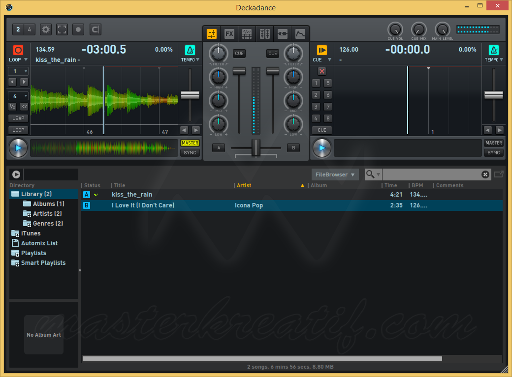Viewport: 512px width, 377px height.
Task: Toggle MASTER on deck A
Action: 190,143
